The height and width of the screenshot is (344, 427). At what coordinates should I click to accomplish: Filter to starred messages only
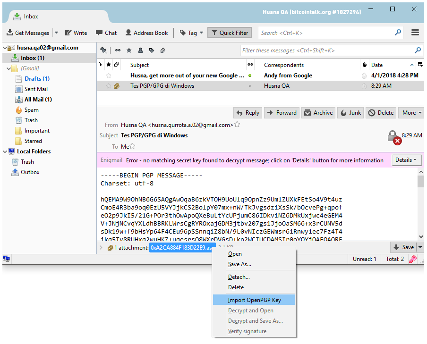[x=129, y=50]
